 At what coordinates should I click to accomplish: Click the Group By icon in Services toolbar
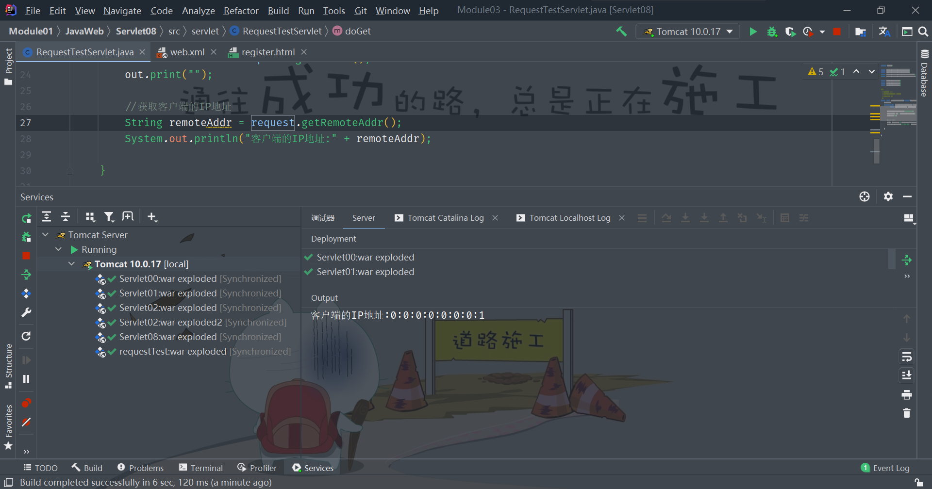pyautogui.click(x=90, y=217)
